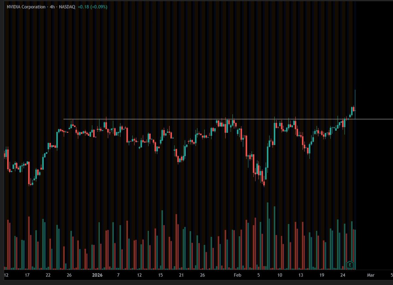Open the earnings E marker icon
The image size is (393, 285).
pyautogui.click(x=350, y=264)
